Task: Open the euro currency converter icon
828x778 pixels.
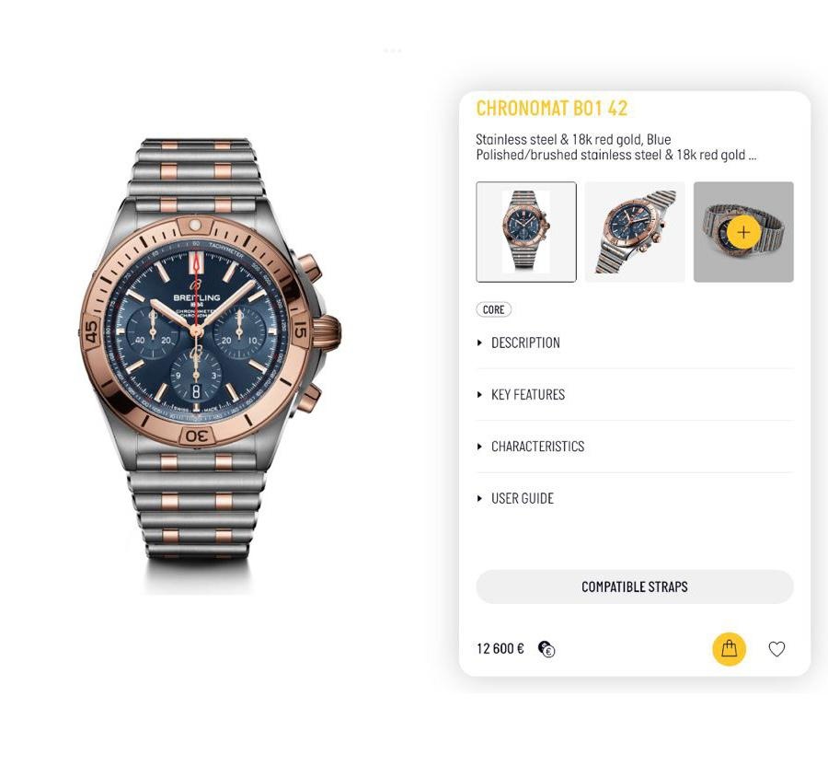Action: click(546, 648)
